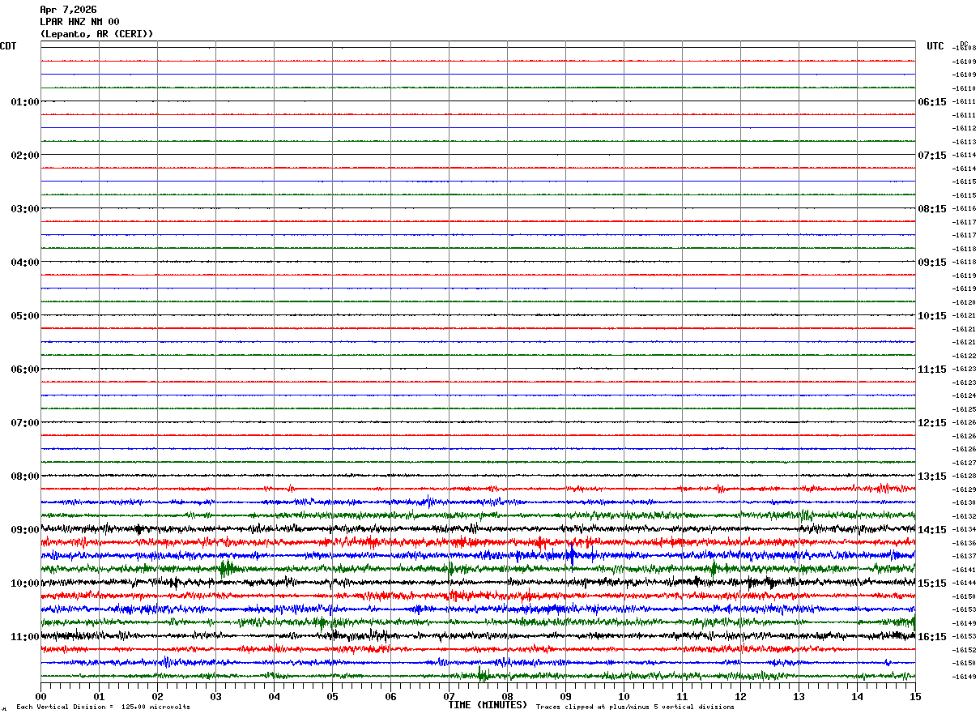This screenshot has width=980, height=718.
Task: Click the 00 minute tick label
Action: pos(40,696)
